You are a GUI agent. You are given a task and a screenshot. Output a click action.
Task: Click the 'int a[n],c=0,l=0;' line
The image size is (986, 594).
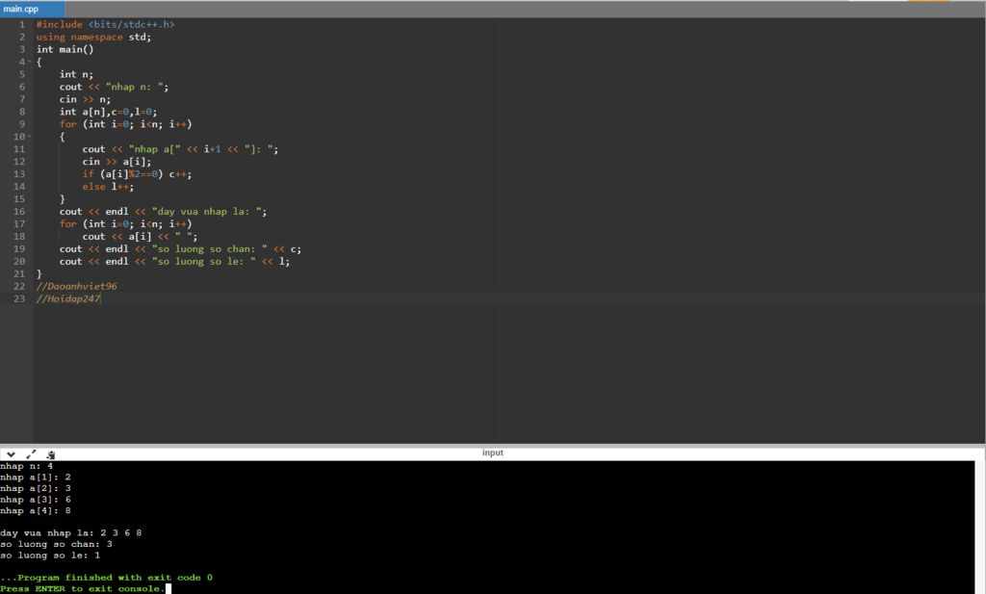pyautogui.click(x=108, y=112)
